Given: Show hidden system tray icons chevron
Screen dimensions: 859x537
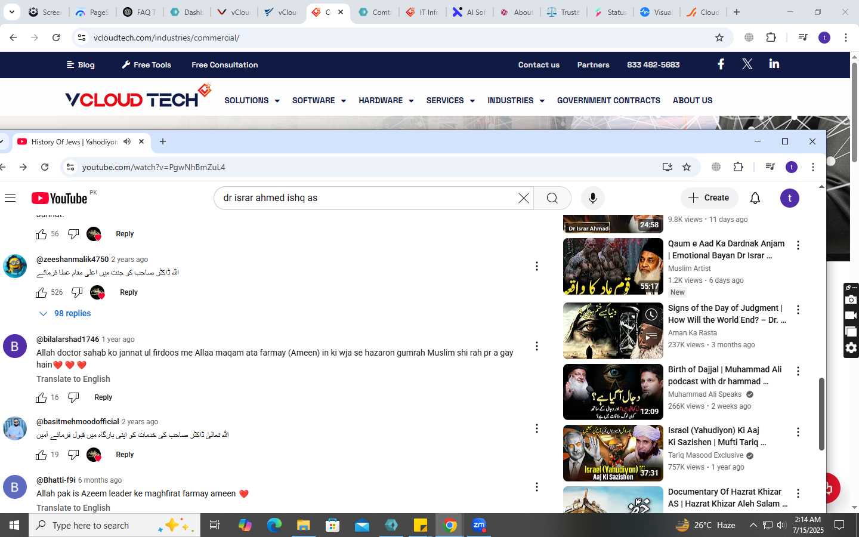Looking at the screenshot, I should point(753,525).
